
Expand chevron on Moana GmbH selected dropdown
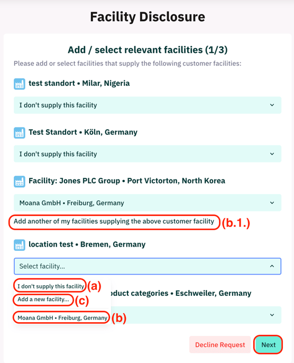272,203
